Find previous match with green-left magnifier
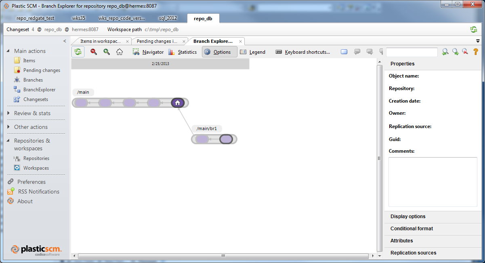 [445, 52]
